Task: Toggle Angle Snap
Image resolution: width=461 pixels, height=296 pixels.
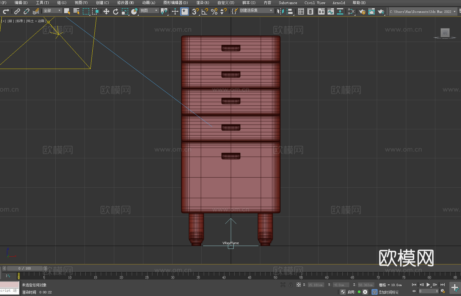Action: point(205,11)
